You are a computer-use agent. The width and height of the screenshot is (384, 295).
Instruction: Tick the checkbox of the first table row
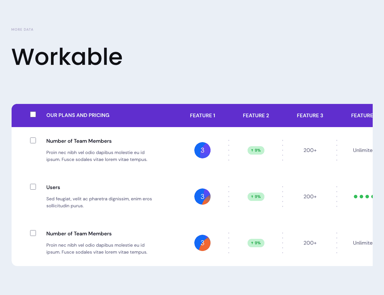33,140
